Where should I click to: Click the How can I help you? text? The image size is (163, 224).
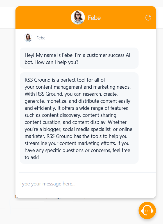tap(56, 62)
